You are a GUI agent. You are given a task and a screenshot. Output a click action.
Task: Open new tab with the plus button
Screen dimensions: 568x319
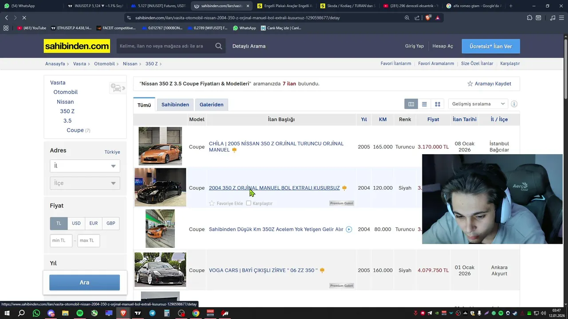pos(511,6)
